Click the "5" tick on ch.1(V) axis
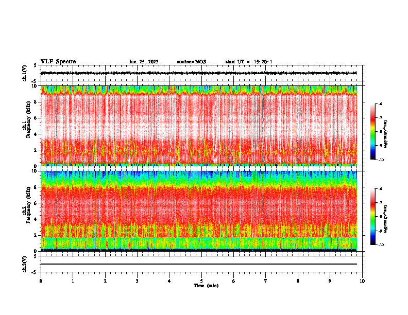Image resolution: width=408 pixels, height=315 pixels. coord(36,65)
